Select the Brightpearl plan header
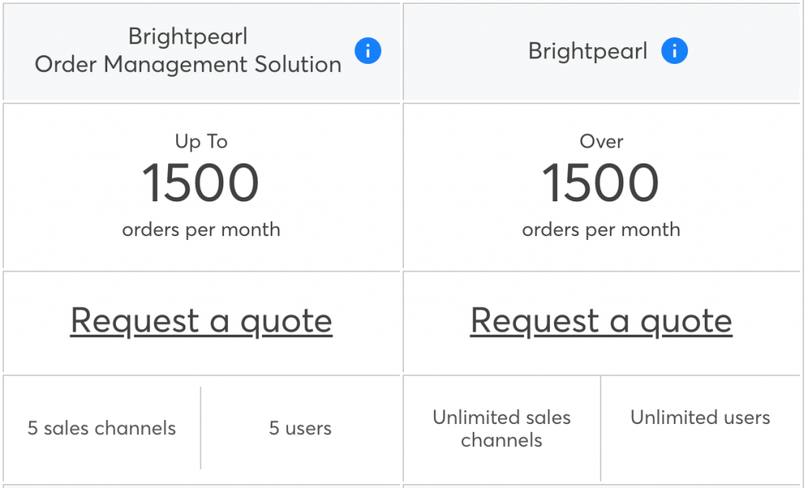Image resolution: width=808 pixels, height=488 pixels. pos(588,51)
